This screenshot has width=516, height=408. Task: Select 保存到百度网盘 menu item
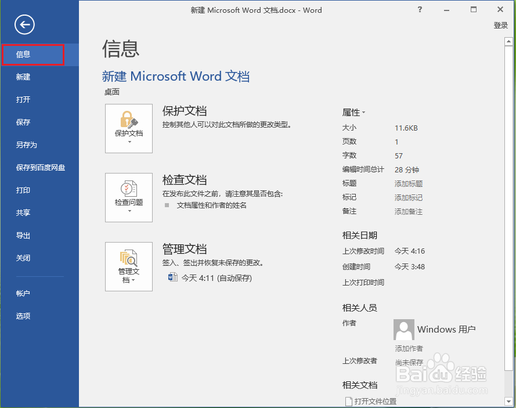40,168
